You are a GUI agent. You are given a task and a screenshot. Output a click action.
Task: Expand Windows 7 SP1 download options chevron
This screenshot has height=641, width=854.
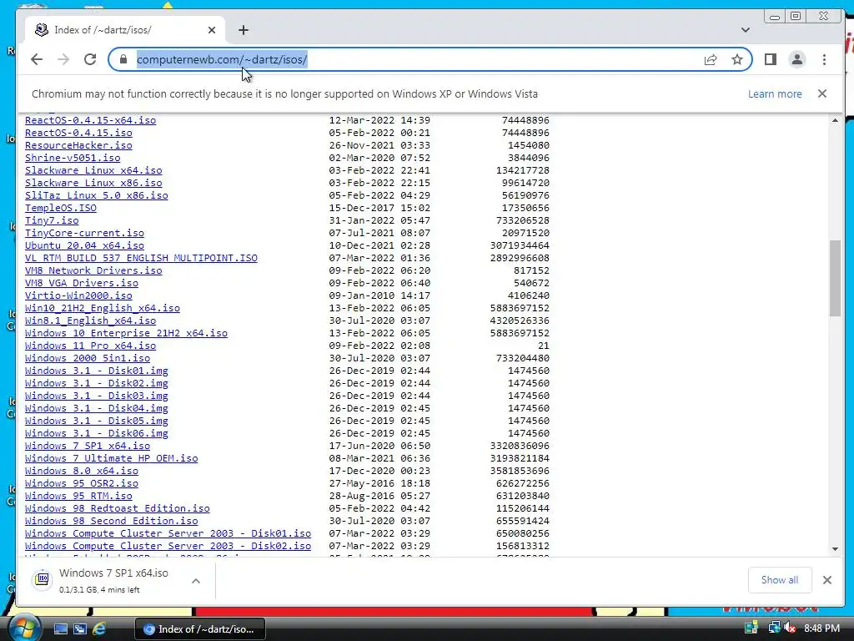tap(196, 581)
